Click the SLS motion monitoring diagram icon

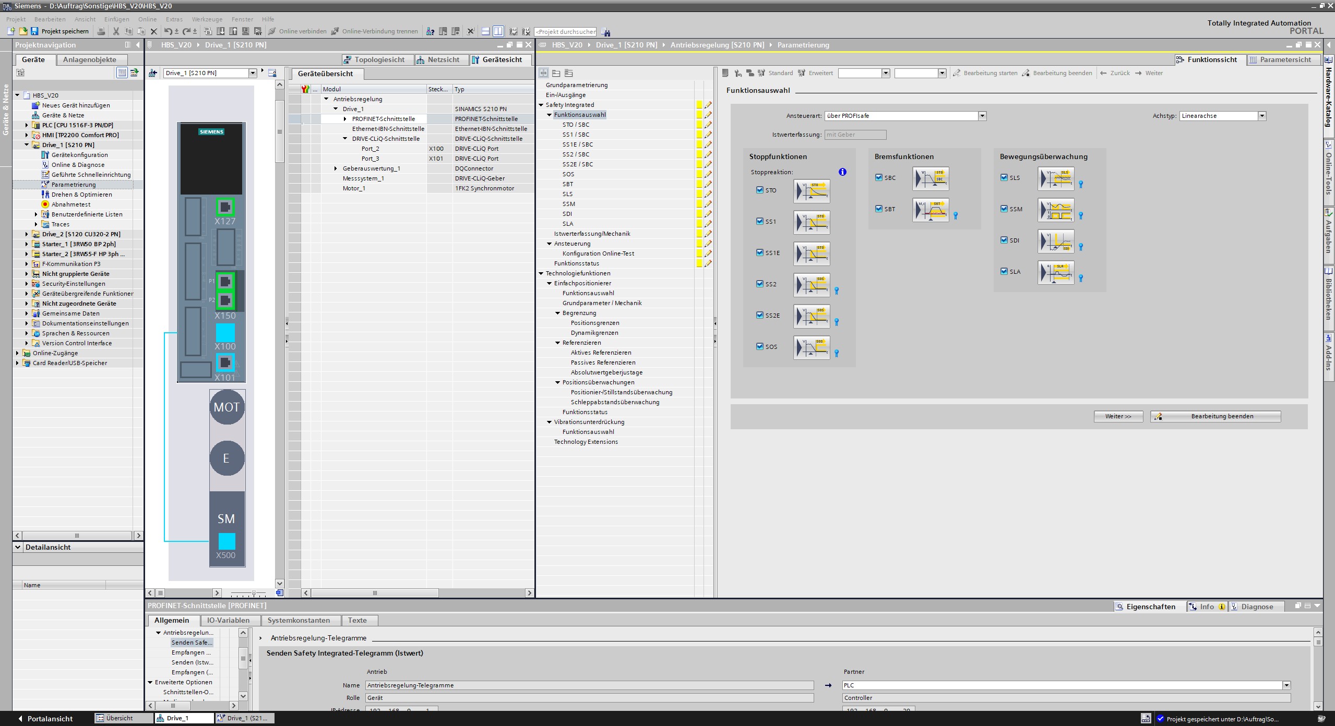click(1056, 178)
